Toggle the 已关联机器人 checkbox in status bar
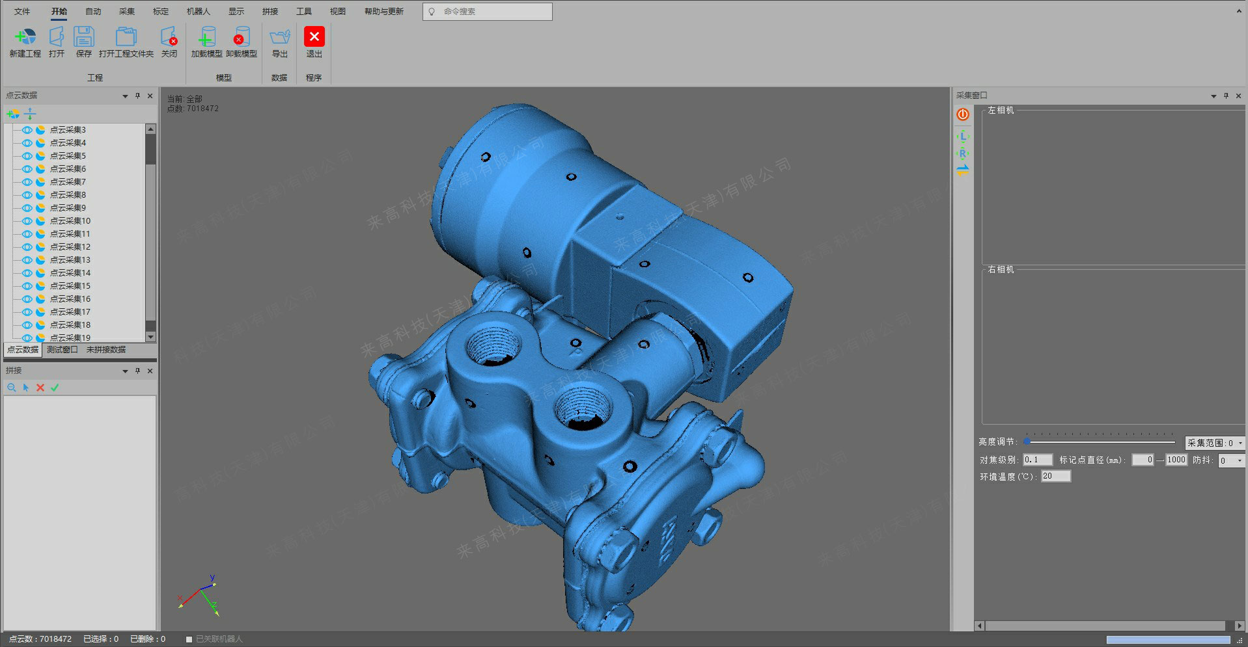 coord(189,639)
